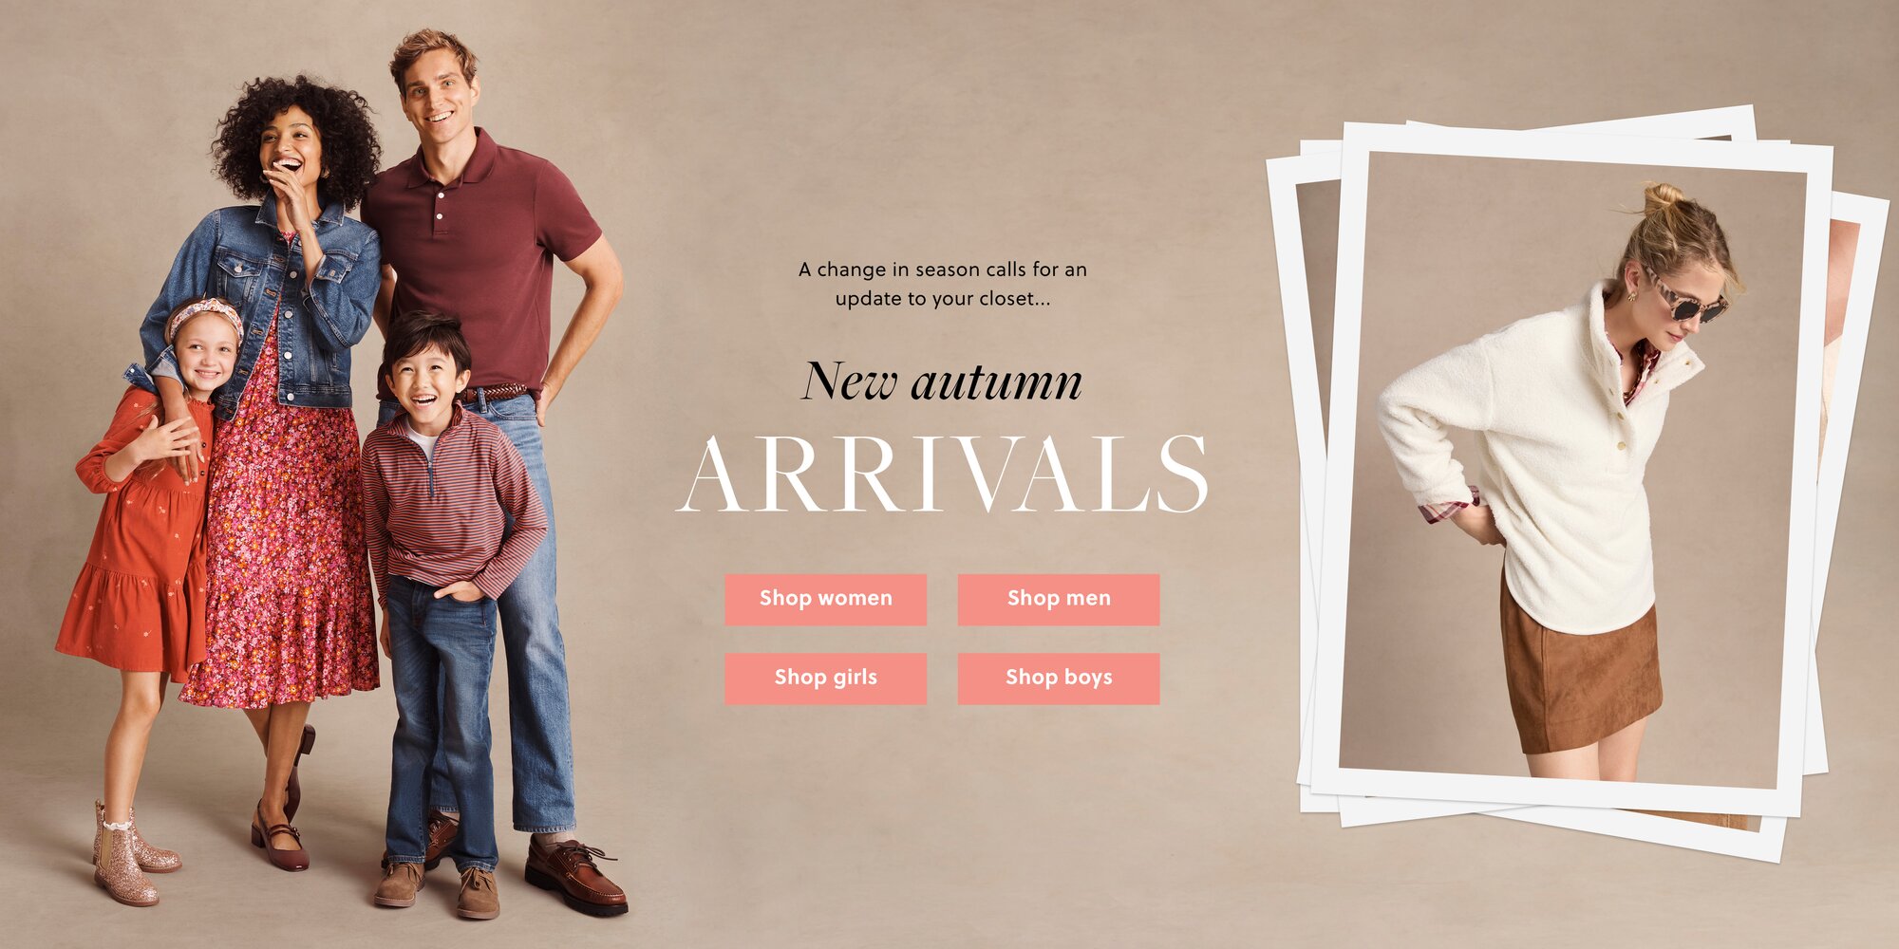
Task: Click the New autumn italic heading
Action: click(x=942, y=381)
